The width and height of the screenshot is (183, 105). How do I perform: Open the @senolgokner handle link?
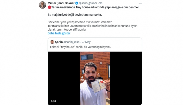pos(88,3)
